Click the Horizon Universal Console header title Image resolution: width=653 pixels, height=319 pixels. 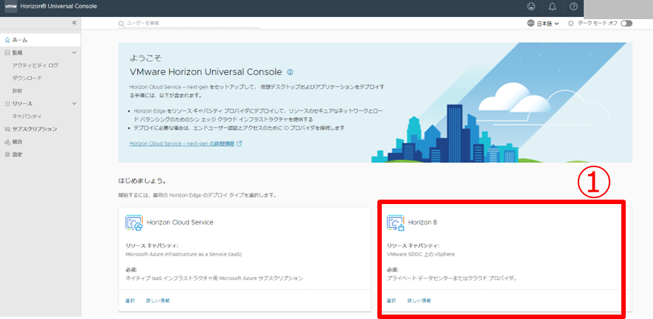click(x=59, y=6)
